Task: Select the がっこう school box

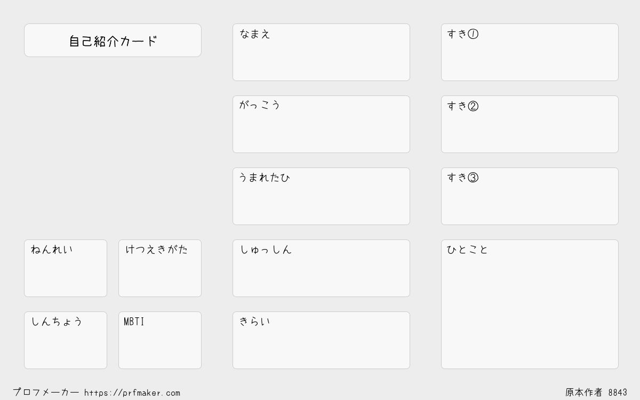Action: point(321,124)
